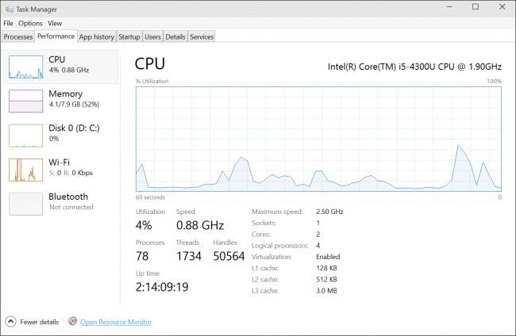516x336 pixels.
Task: Click the Task Manager title bar icon
Action: (8, 7)
